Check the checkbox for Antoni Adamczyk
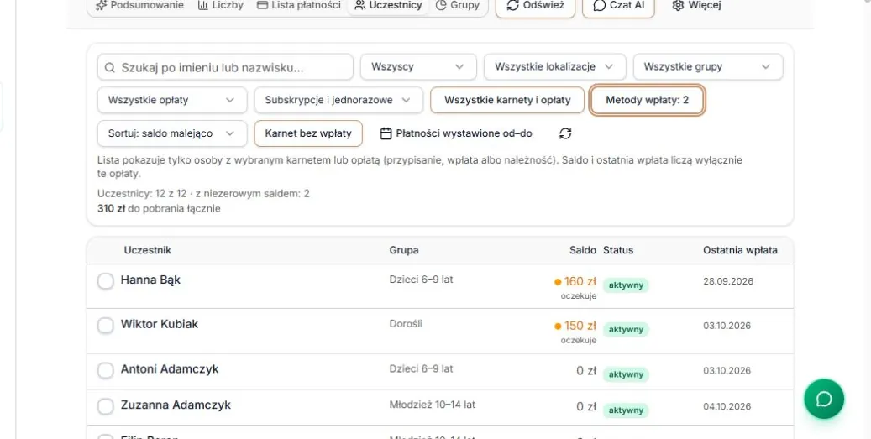This screenshot has height=439, width=871. pyautogui.click(x=106, y=370)
